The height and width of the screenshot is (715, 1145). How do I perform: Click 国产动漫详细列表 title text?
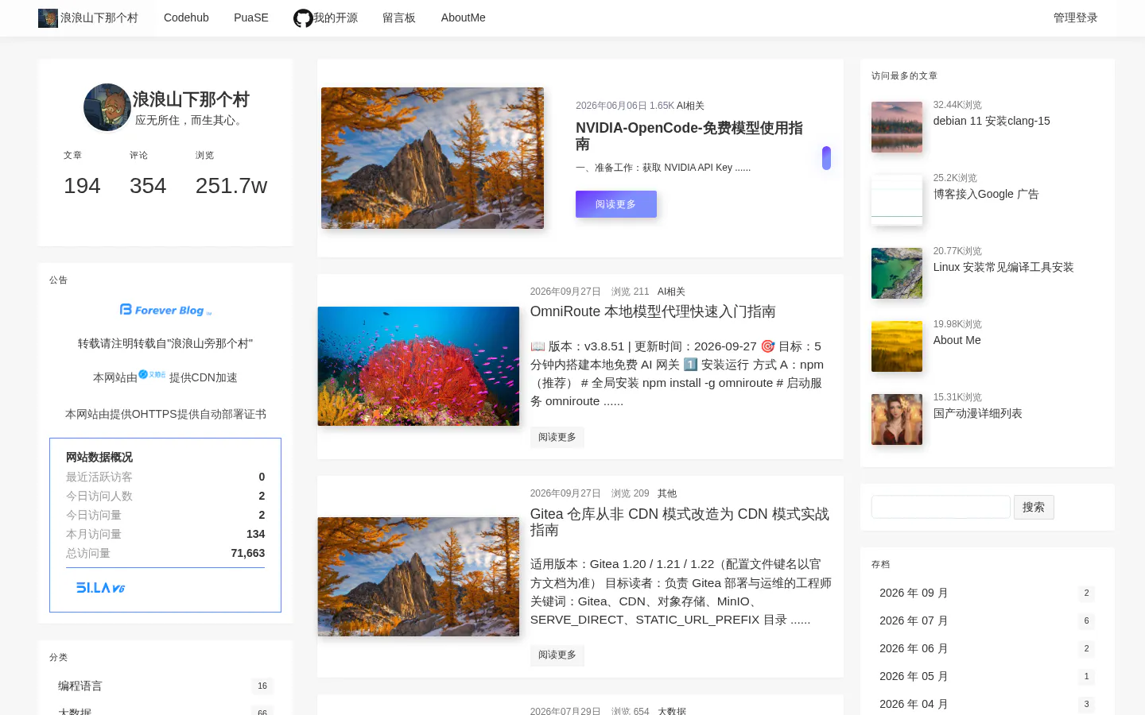pyautogui.click(x=978, y=413)
